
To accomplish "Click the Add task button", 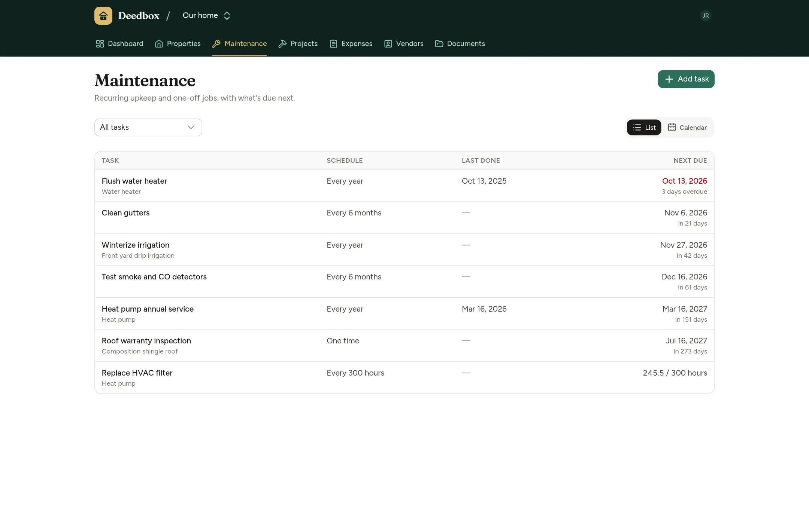I will 686,79.
